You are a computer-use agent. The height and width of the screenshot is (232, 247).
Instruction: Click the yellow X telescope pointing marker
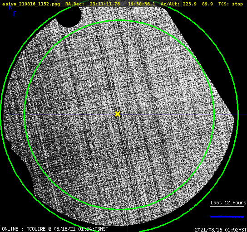[118, 114]
